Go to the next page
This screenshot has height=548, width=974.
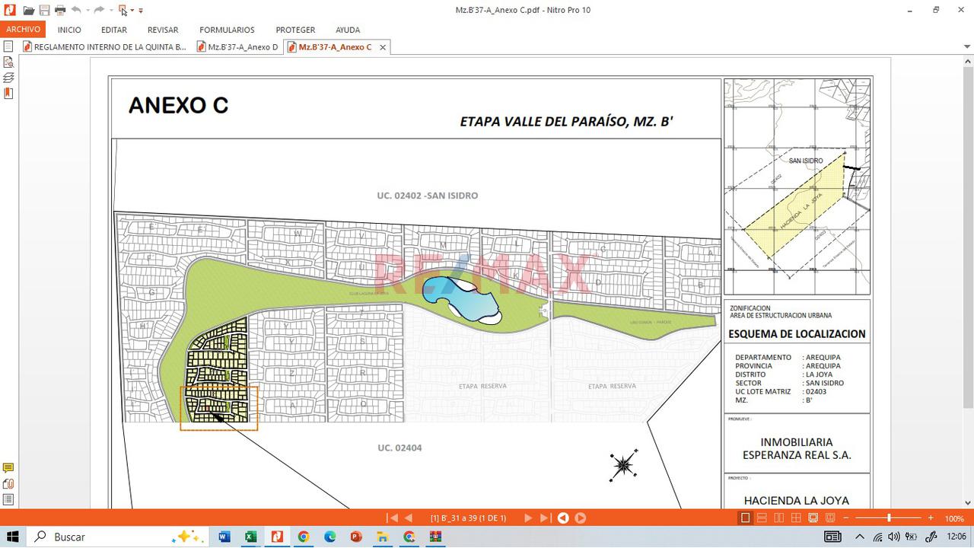coord(528,518)
